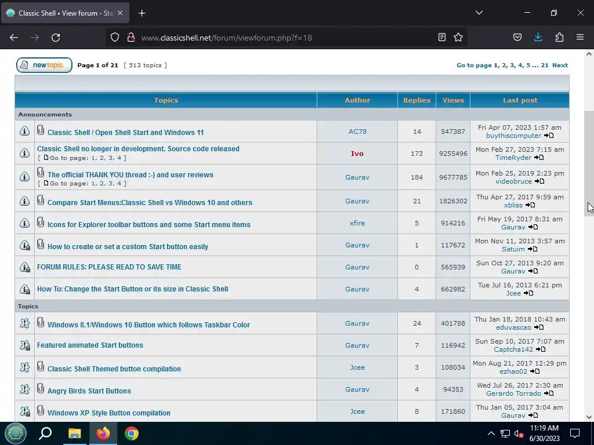This screenshot has height=445, width=594.
Task: Go to last post icon by Captcha142
Action: click(x=541, y=349)
